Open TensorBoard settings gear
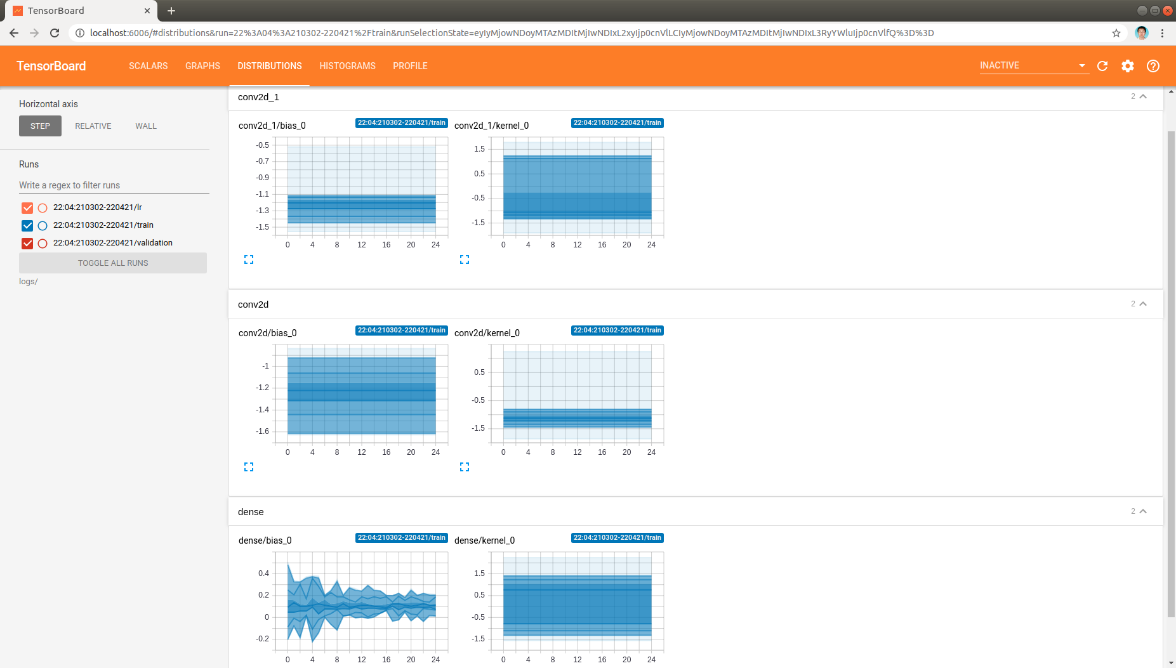Screen dimensions: 1176x668 pyautogui.click(x=1128, y=66)
